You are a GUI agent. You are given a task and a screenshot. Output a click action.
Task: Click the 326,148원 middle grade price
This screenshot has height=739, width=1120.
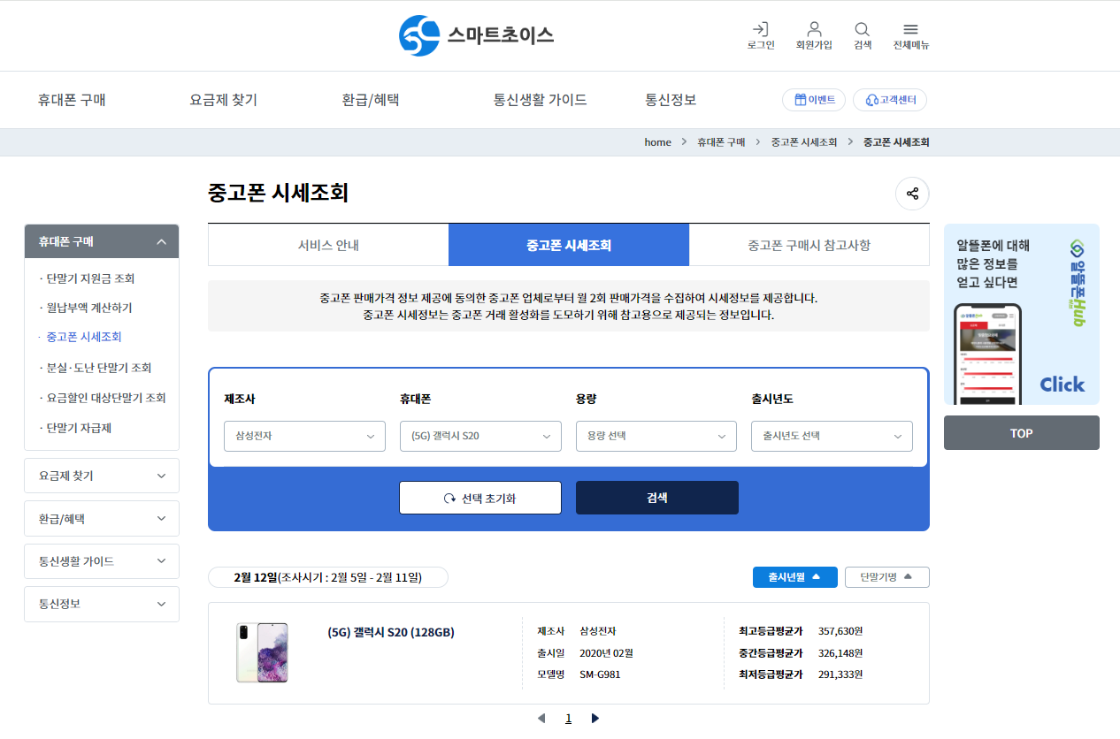point(840,653)
